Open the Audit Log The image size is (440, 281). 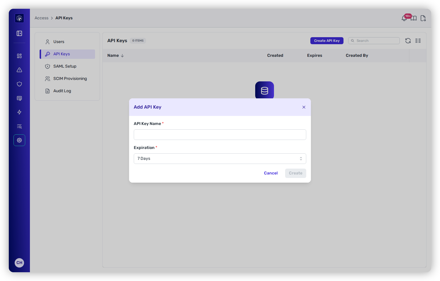pyautogui.click(x=67, y=91)
